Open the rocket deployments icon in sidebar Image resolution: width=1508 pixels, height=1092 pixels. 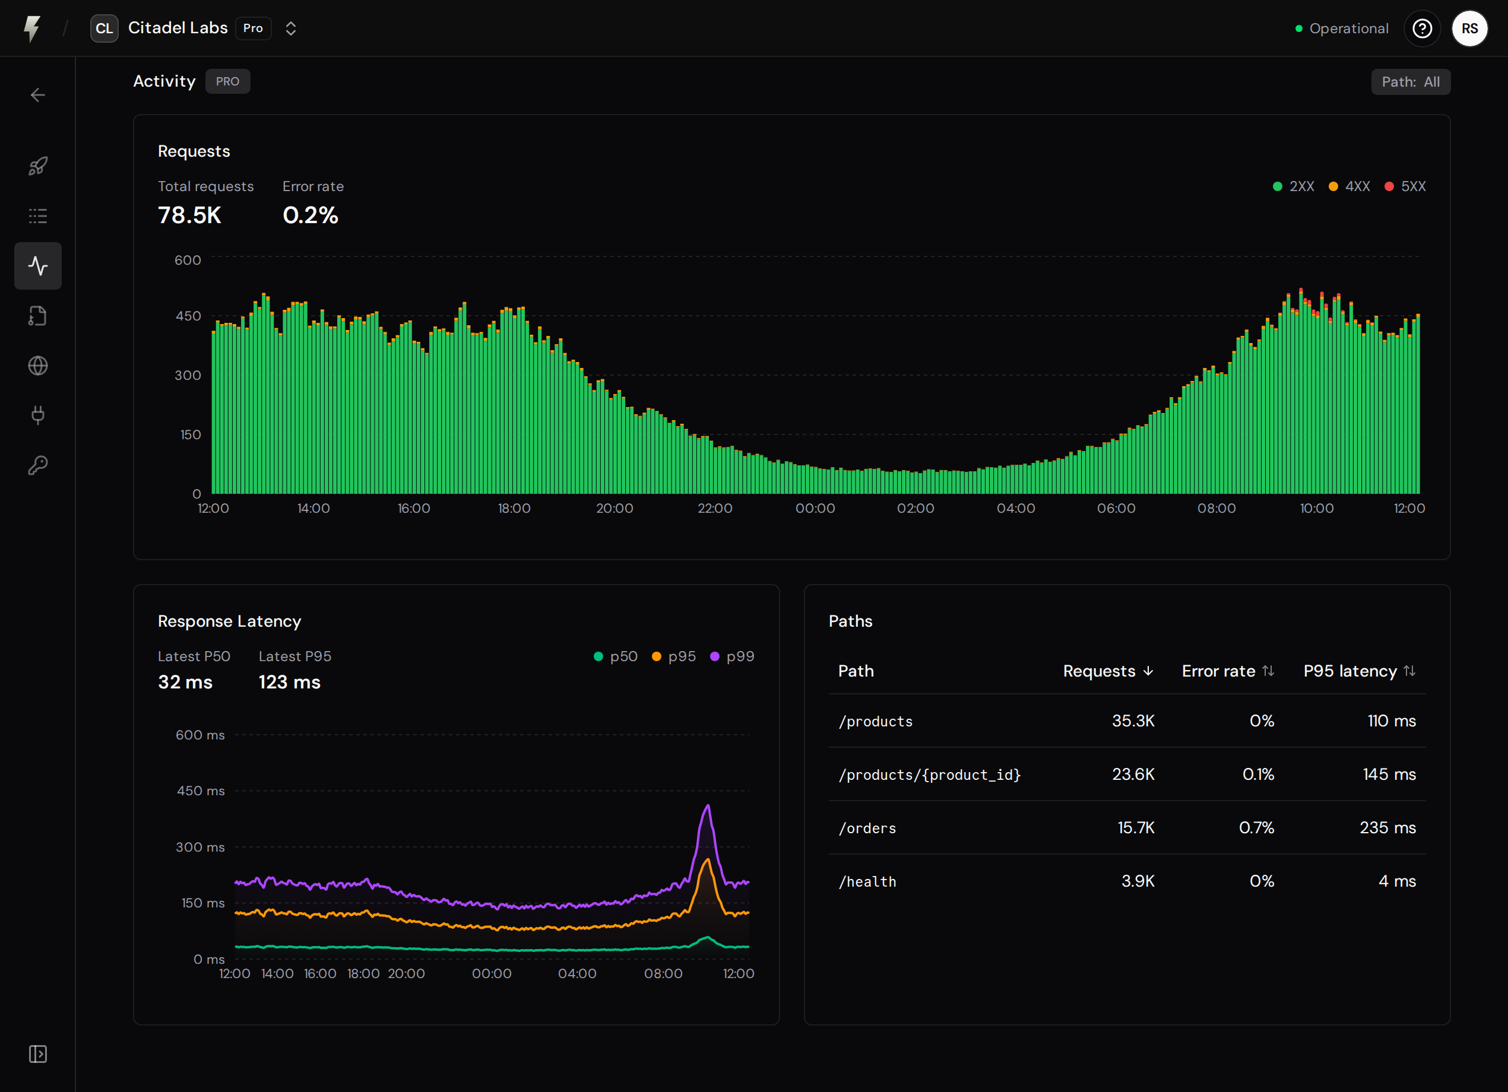[38, 166]
